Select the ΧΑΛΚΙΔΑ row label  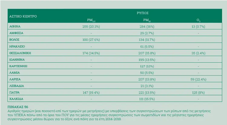tap(16, 99)
